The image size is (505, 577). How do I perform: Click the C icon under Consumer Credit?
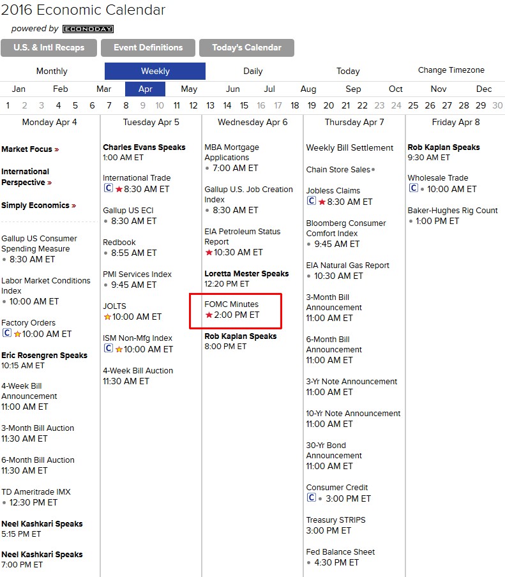[x=312, y=497]
